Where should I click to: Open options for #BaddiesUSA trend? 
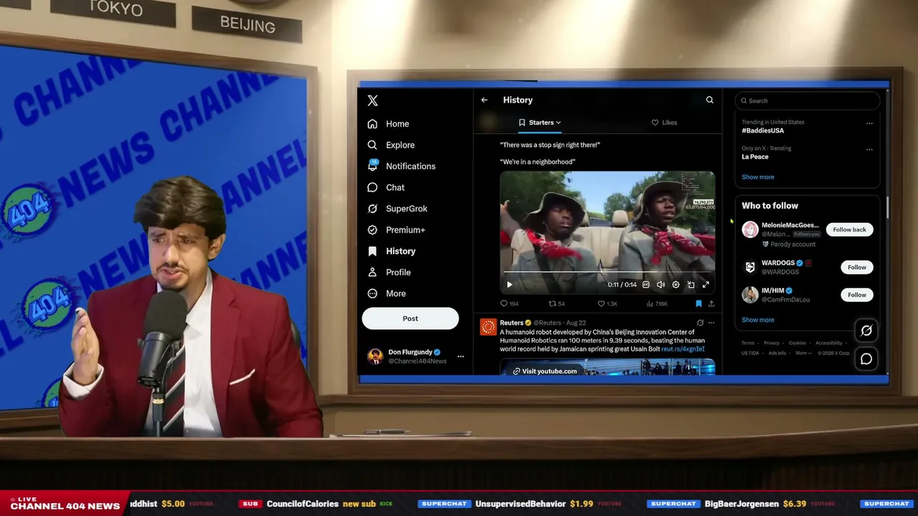(869, 123)
